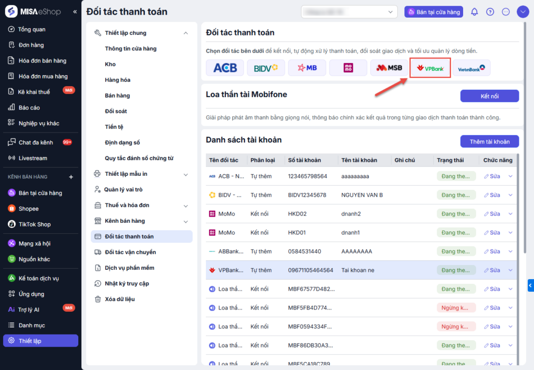Click Sửa on the ABBank account row

[x=492, y=252]
